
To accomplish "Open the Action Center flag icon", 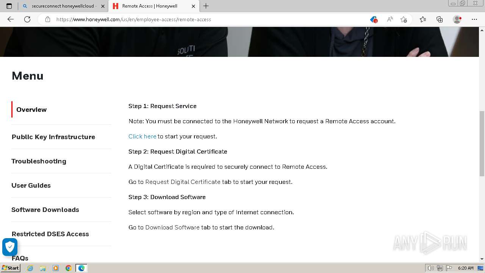I will pyautogui.click(x=449, y=268).
